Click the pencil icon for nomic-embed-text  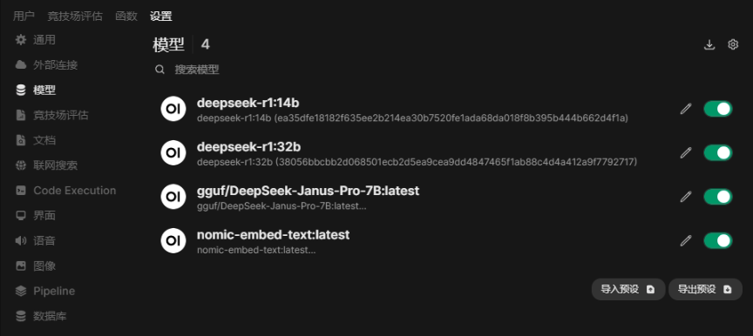[x=686, y=240]
